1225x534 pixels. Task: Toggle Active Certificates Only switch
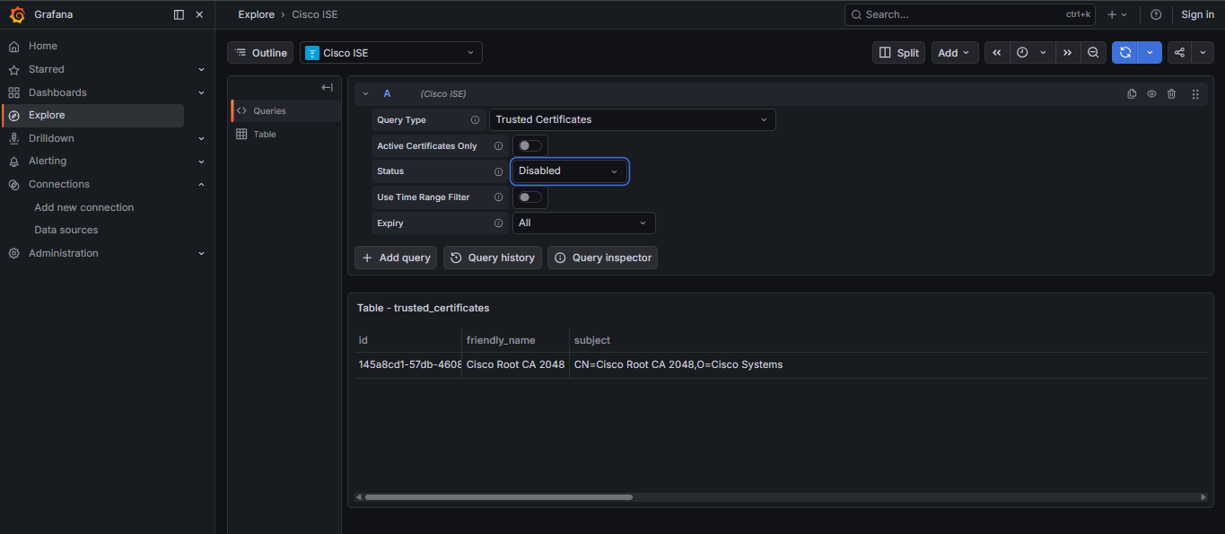[529, 145]
